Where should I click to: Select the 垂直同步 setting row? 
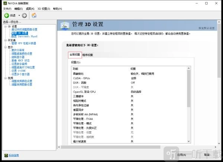click(x=80, y=110)
